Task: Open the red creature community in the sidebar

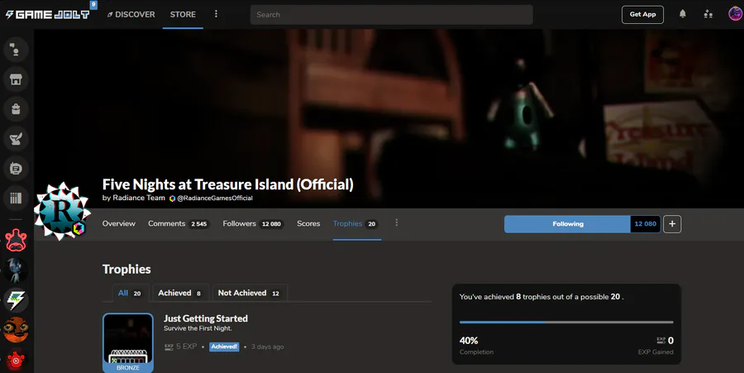Action: 16,240
